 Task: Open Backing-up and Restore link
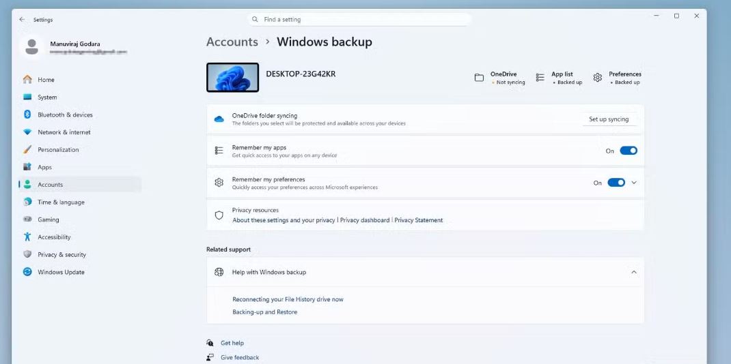(265, 312)
